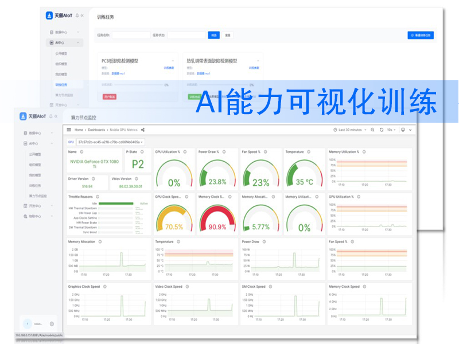Click notification bell in back window sidebar

point(77,15)
